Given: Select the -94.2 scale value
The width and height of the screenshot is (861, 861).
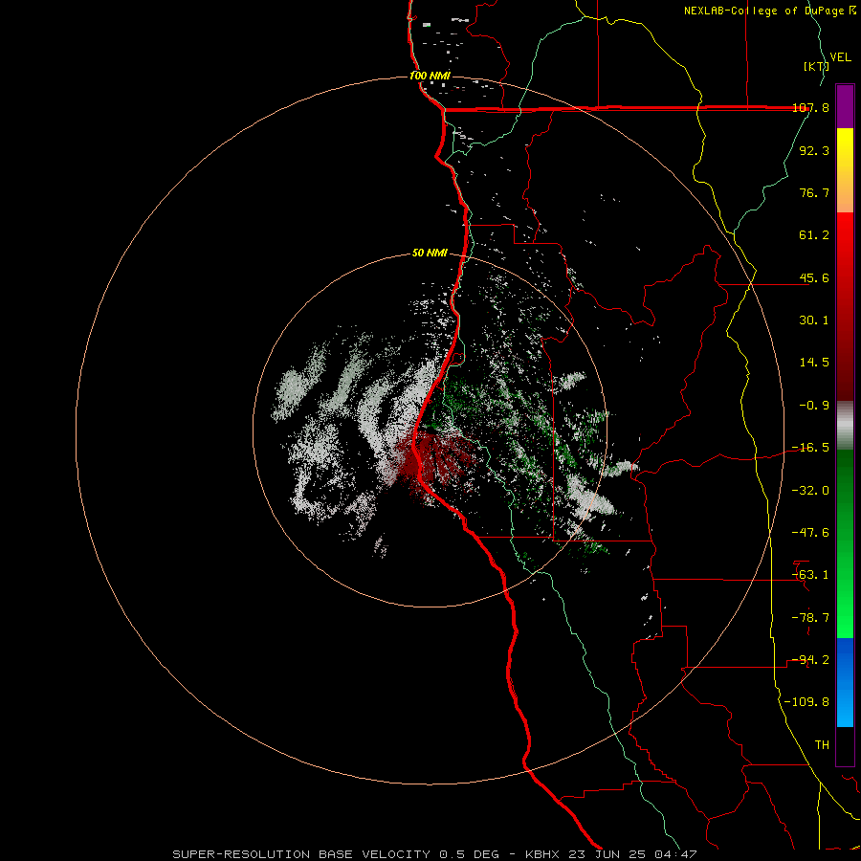Looking at the screenshot, I should point(810,660).
